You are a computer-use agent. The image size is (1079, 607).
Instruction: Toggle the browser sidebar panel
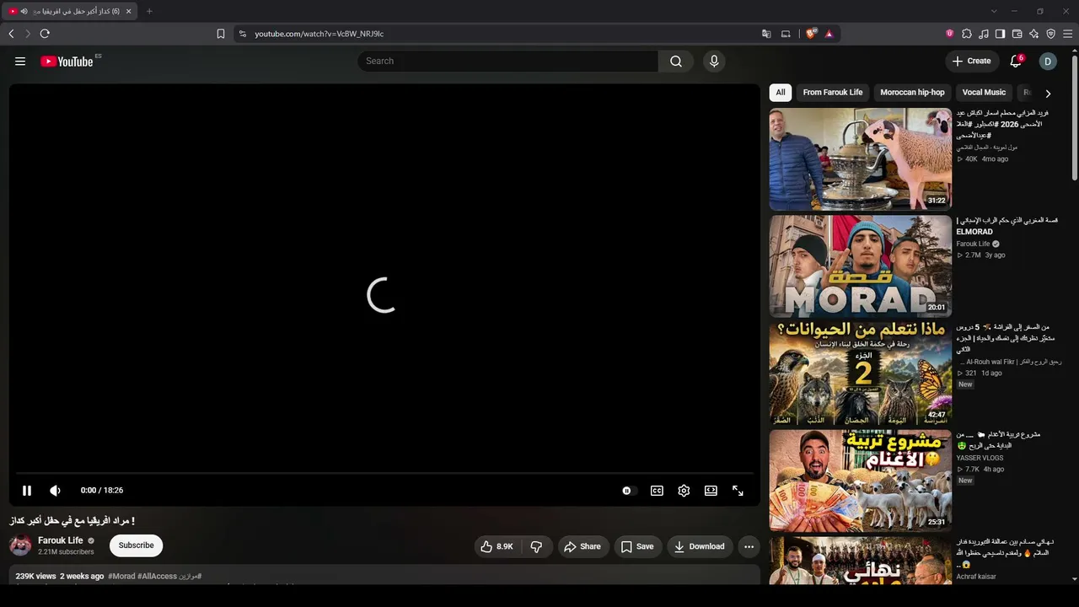tap(1001, 34)
